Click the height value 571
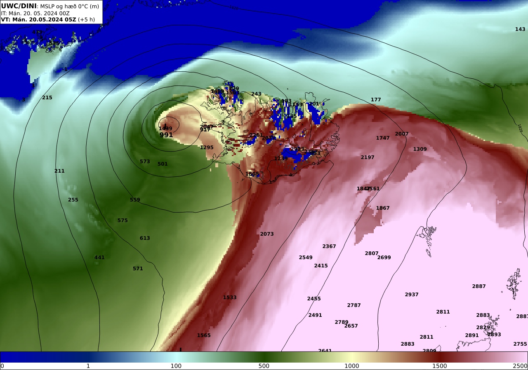Screen dimensions: 528x370 (138, 269)
